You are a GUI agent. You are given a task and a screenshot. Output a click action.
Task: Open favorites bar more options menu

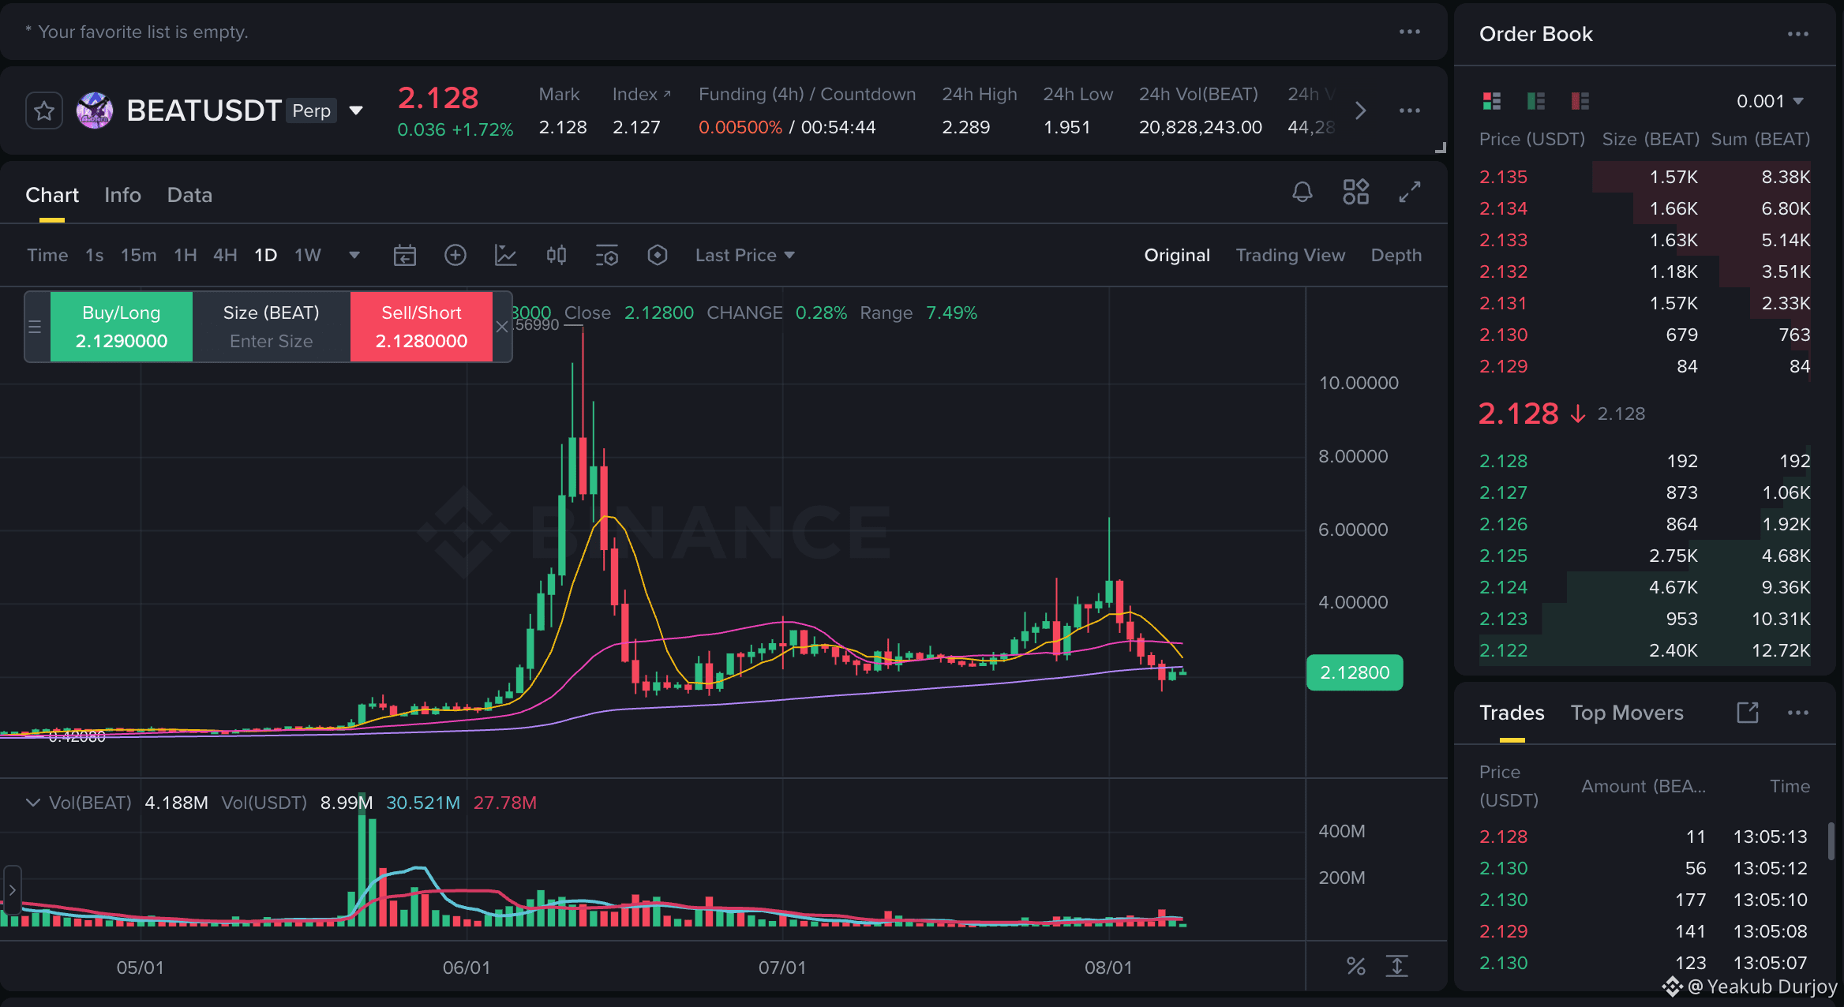coord(1410,32)
